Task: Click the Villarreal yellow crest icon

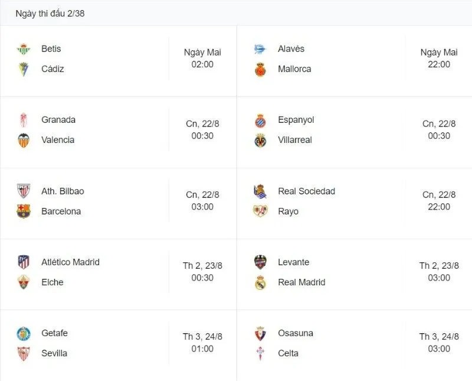Action: (x=260, y=140)
